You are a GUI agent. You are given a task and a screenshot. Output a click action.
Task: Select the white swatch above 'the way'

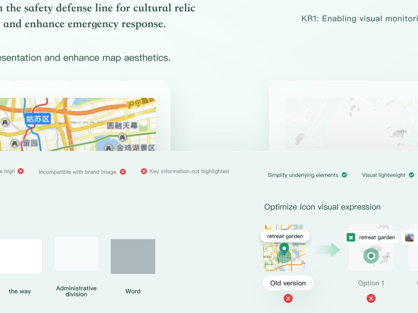click(21, 256)
